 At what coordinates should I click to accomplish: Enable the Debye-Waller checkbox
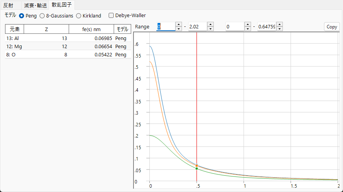(111, 15)
